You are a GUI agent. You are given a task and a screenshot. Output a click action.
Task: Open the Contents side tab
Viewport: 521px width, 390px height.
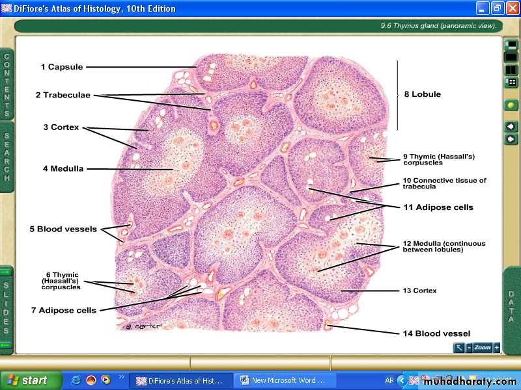[7, 81]
